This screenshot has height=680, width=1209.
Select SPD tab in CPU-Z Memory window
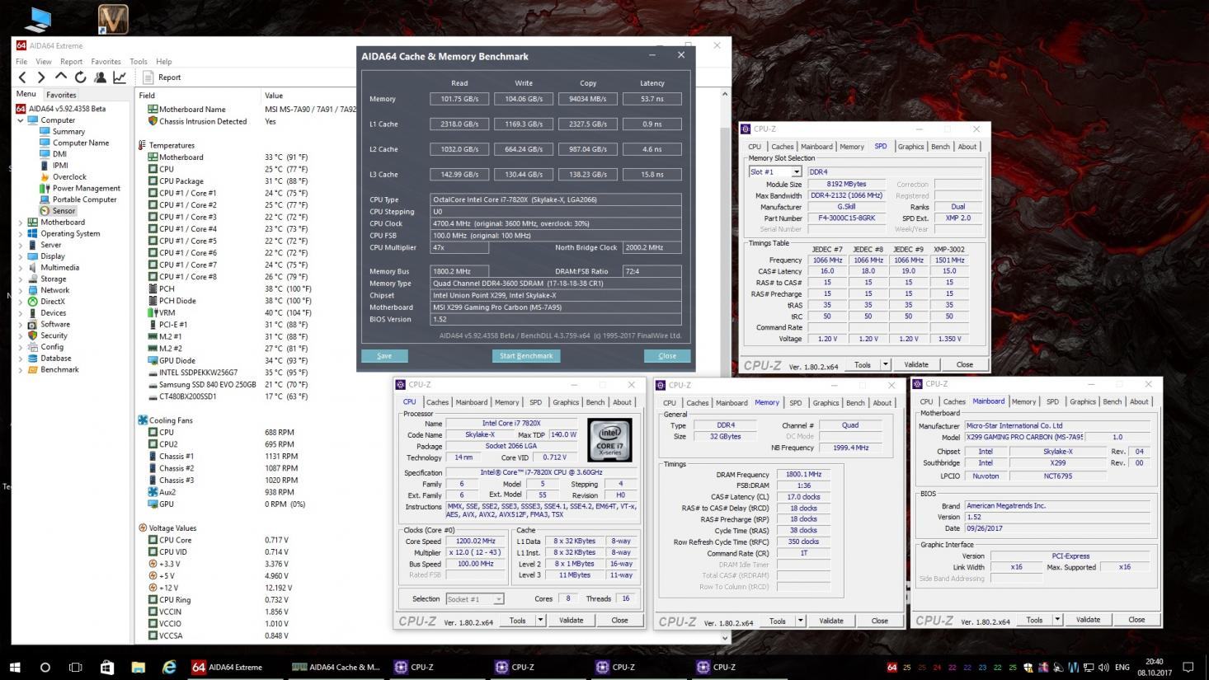(x=795, y=403)
